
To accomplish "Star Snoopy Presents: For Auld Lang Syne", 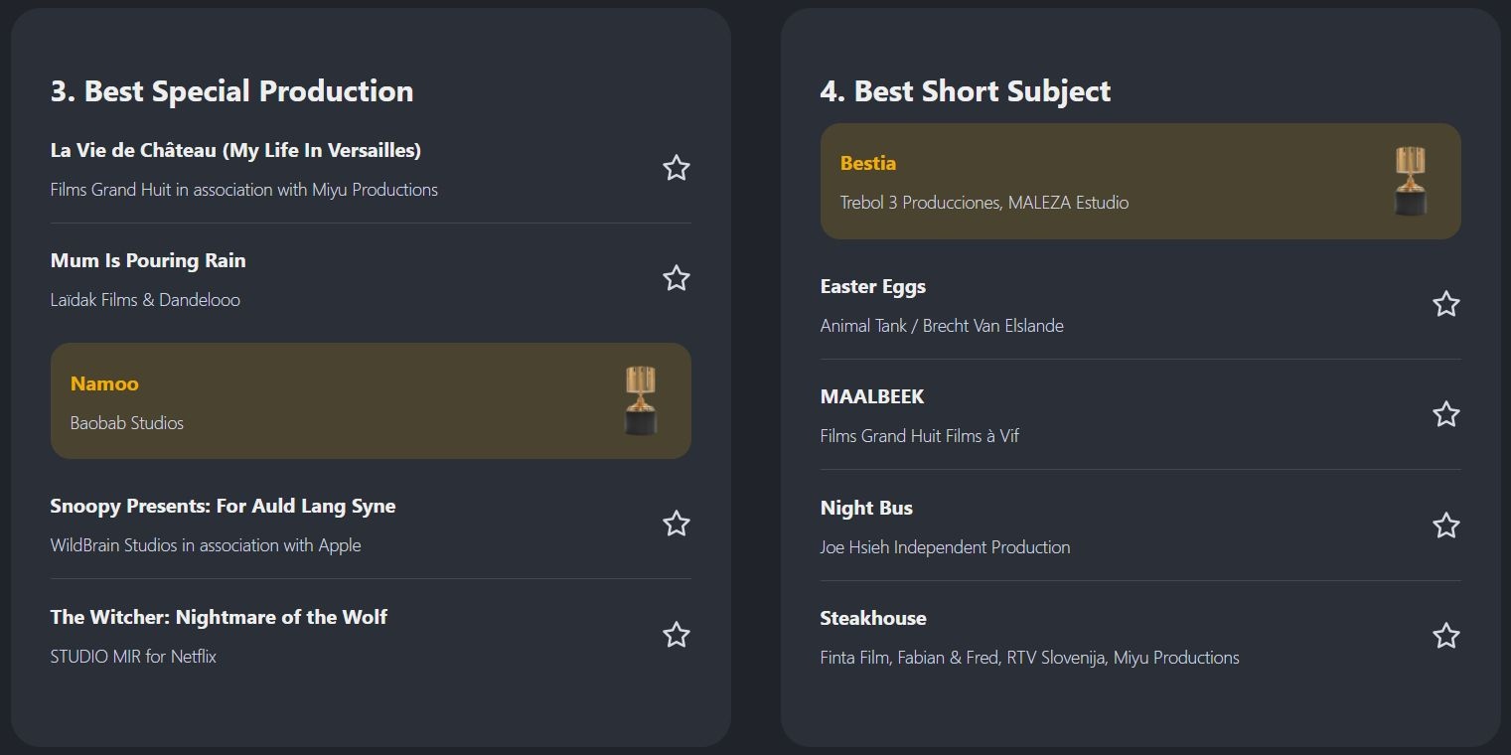I will 676,524.
